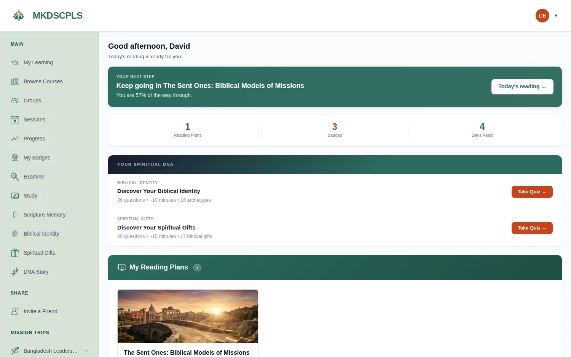Click the MKDSCPLS leaf logo icon
The width and height of the screenshot is (571, 357).
coord(19,16)
